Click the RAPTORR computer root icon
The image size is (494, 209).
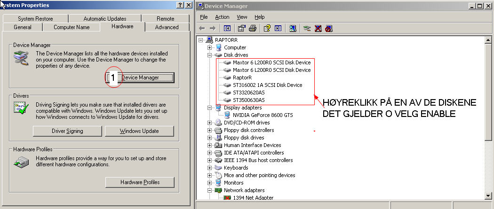[x=209, y=40]
